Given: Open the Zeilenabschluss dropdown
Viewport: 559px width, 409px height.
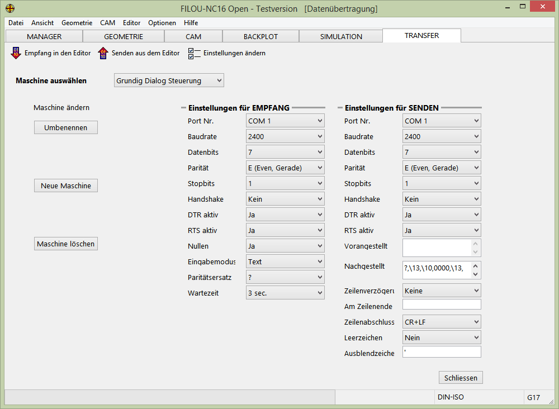Looking at the screenshot, I should pyautogui.click(x=442, y=322).
